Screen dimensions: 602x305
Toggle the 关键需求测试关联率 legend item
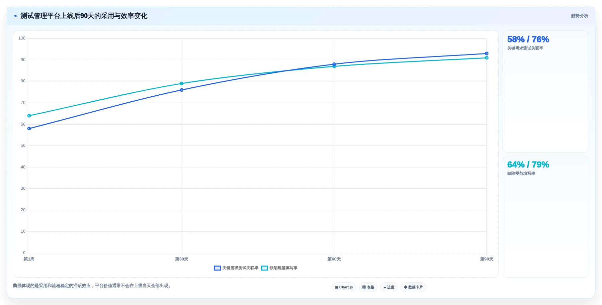click(x=236, y=268)
